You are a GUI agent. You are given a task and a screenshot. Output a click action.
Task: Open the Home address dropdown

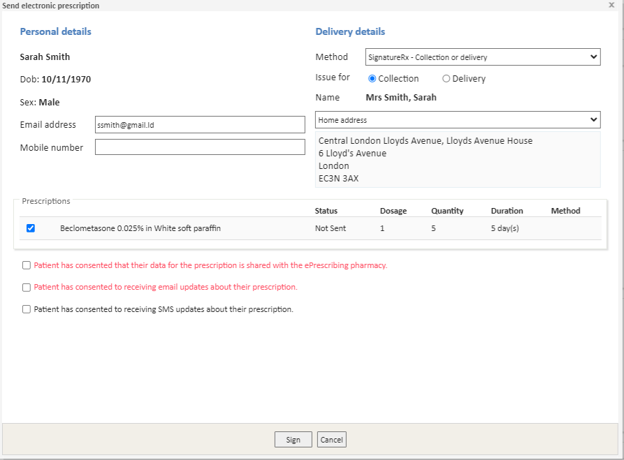pyautogui.click(x=458, y=119)
